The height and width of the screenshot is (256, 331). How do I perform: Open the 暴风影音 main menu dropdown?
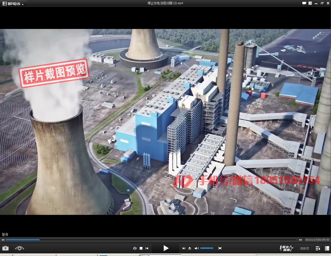point(13,4)
